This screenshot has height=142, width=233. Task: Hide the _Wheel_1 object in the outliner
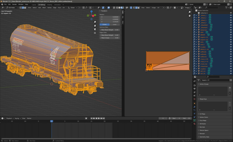coord(231,15)
